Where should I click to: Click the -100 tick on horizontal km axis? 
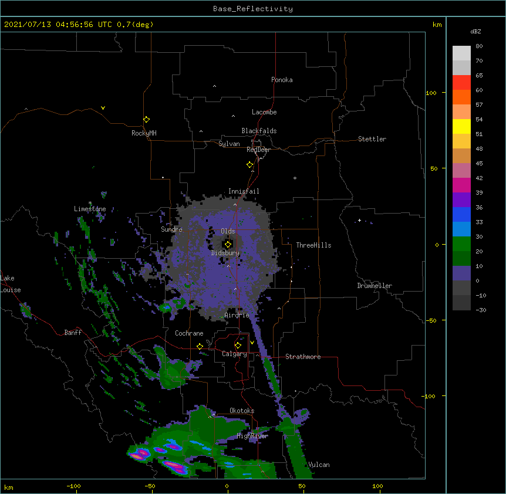(x=73, y=486)
